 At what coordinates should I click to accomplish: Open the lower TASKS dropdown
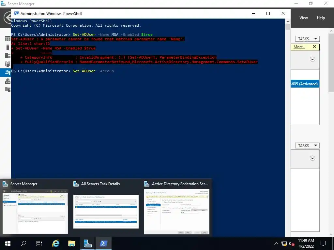tap(307, 146)
